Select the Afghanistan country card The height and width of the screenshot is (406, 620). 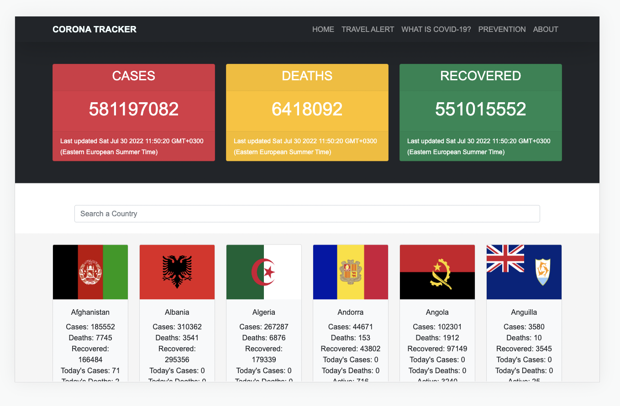click(x=90, y=312)
